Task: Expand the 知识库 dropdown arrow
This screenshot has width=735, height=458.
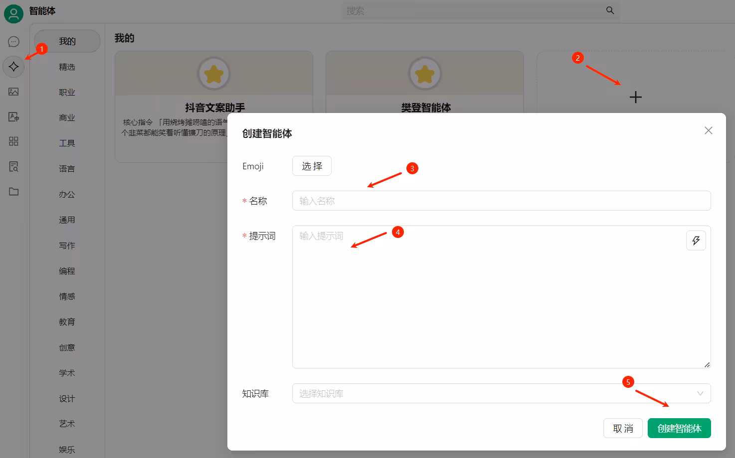Action: point(700,393)
